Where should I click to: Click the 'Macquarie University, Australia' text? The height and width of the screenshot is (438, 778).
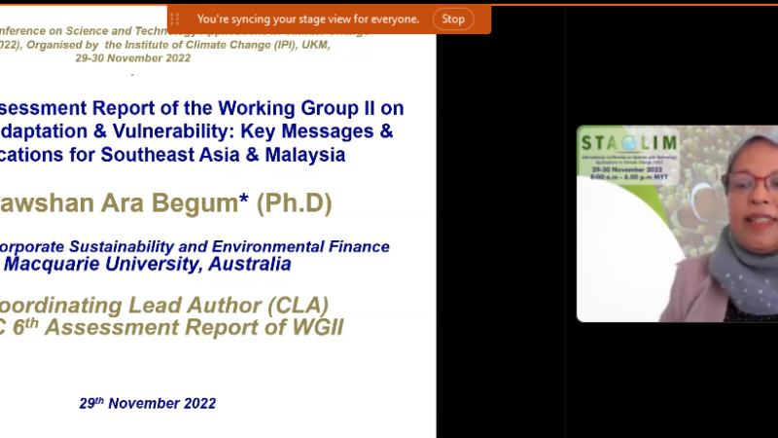[x=146, y=264]
